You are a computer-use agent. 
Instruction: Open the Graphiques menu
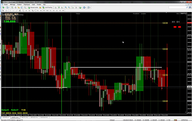pos(27,5)
